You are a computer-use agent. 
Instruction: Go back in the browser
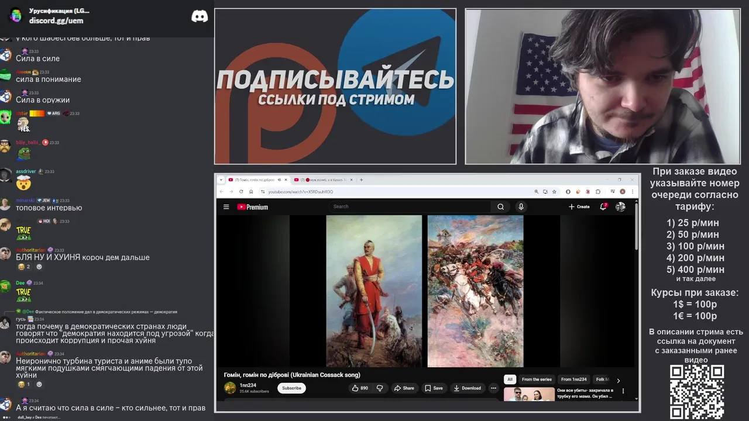pos(222,191)
